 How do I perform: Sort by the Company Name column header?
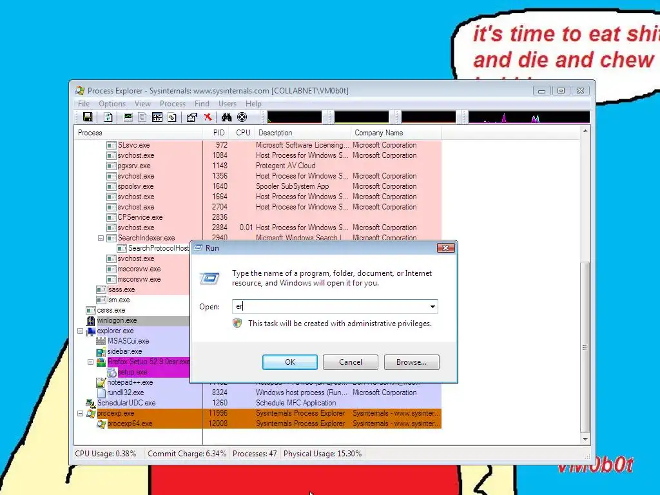click(396, 133)
